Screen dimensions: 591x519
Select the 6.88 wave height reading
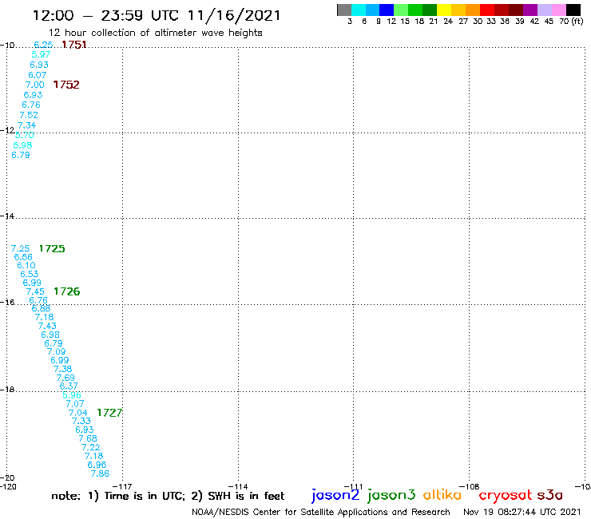click(x=41, y=308)
